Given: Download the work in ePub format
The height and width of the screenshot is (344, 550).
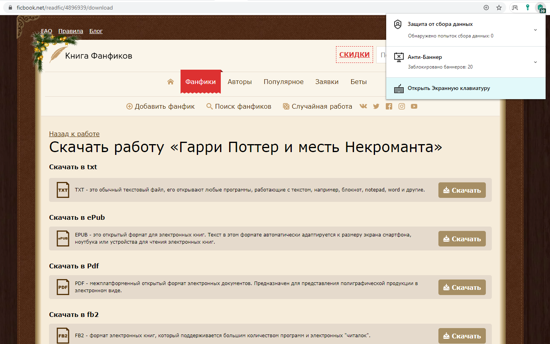Looking at the screenshot, I should 462,239.
